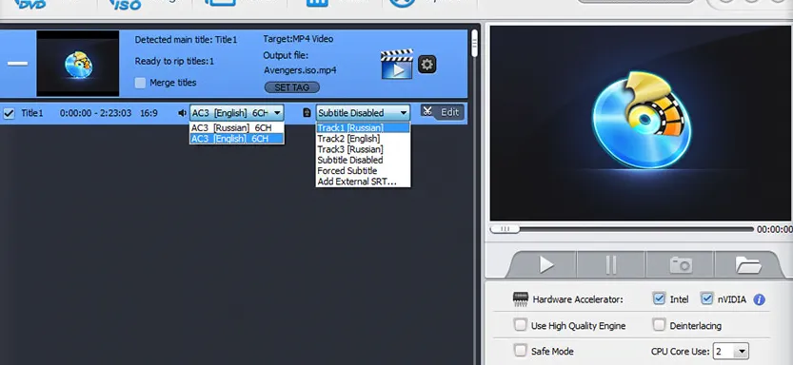
Task: Open the Hardware Accelerator info icon
Action: 759,299
